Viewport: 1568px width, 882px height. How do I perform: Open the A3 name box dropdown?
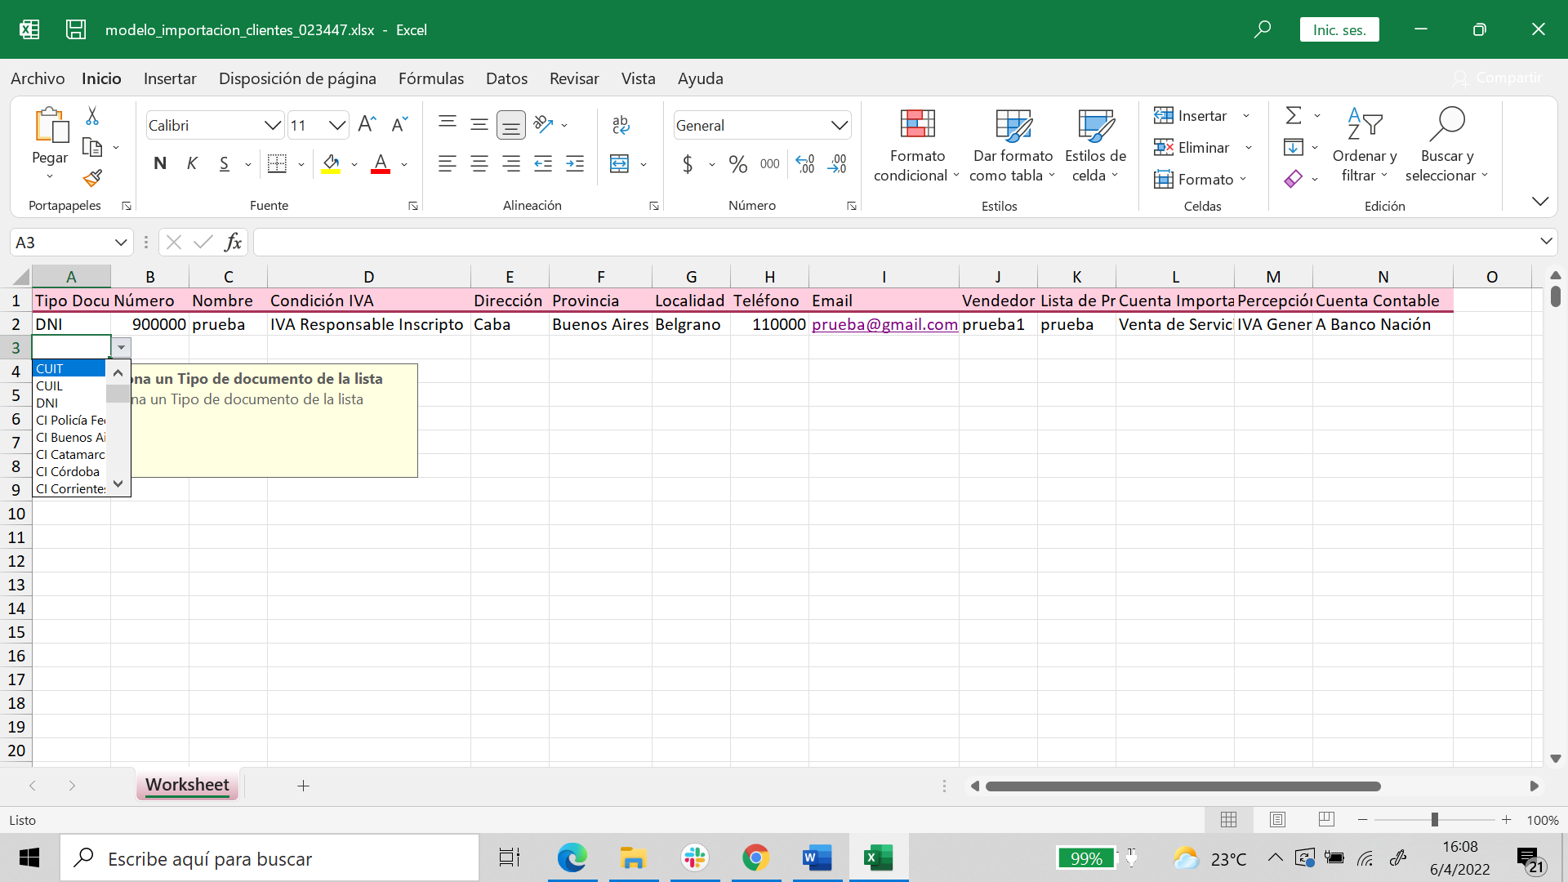coord(121,243)
